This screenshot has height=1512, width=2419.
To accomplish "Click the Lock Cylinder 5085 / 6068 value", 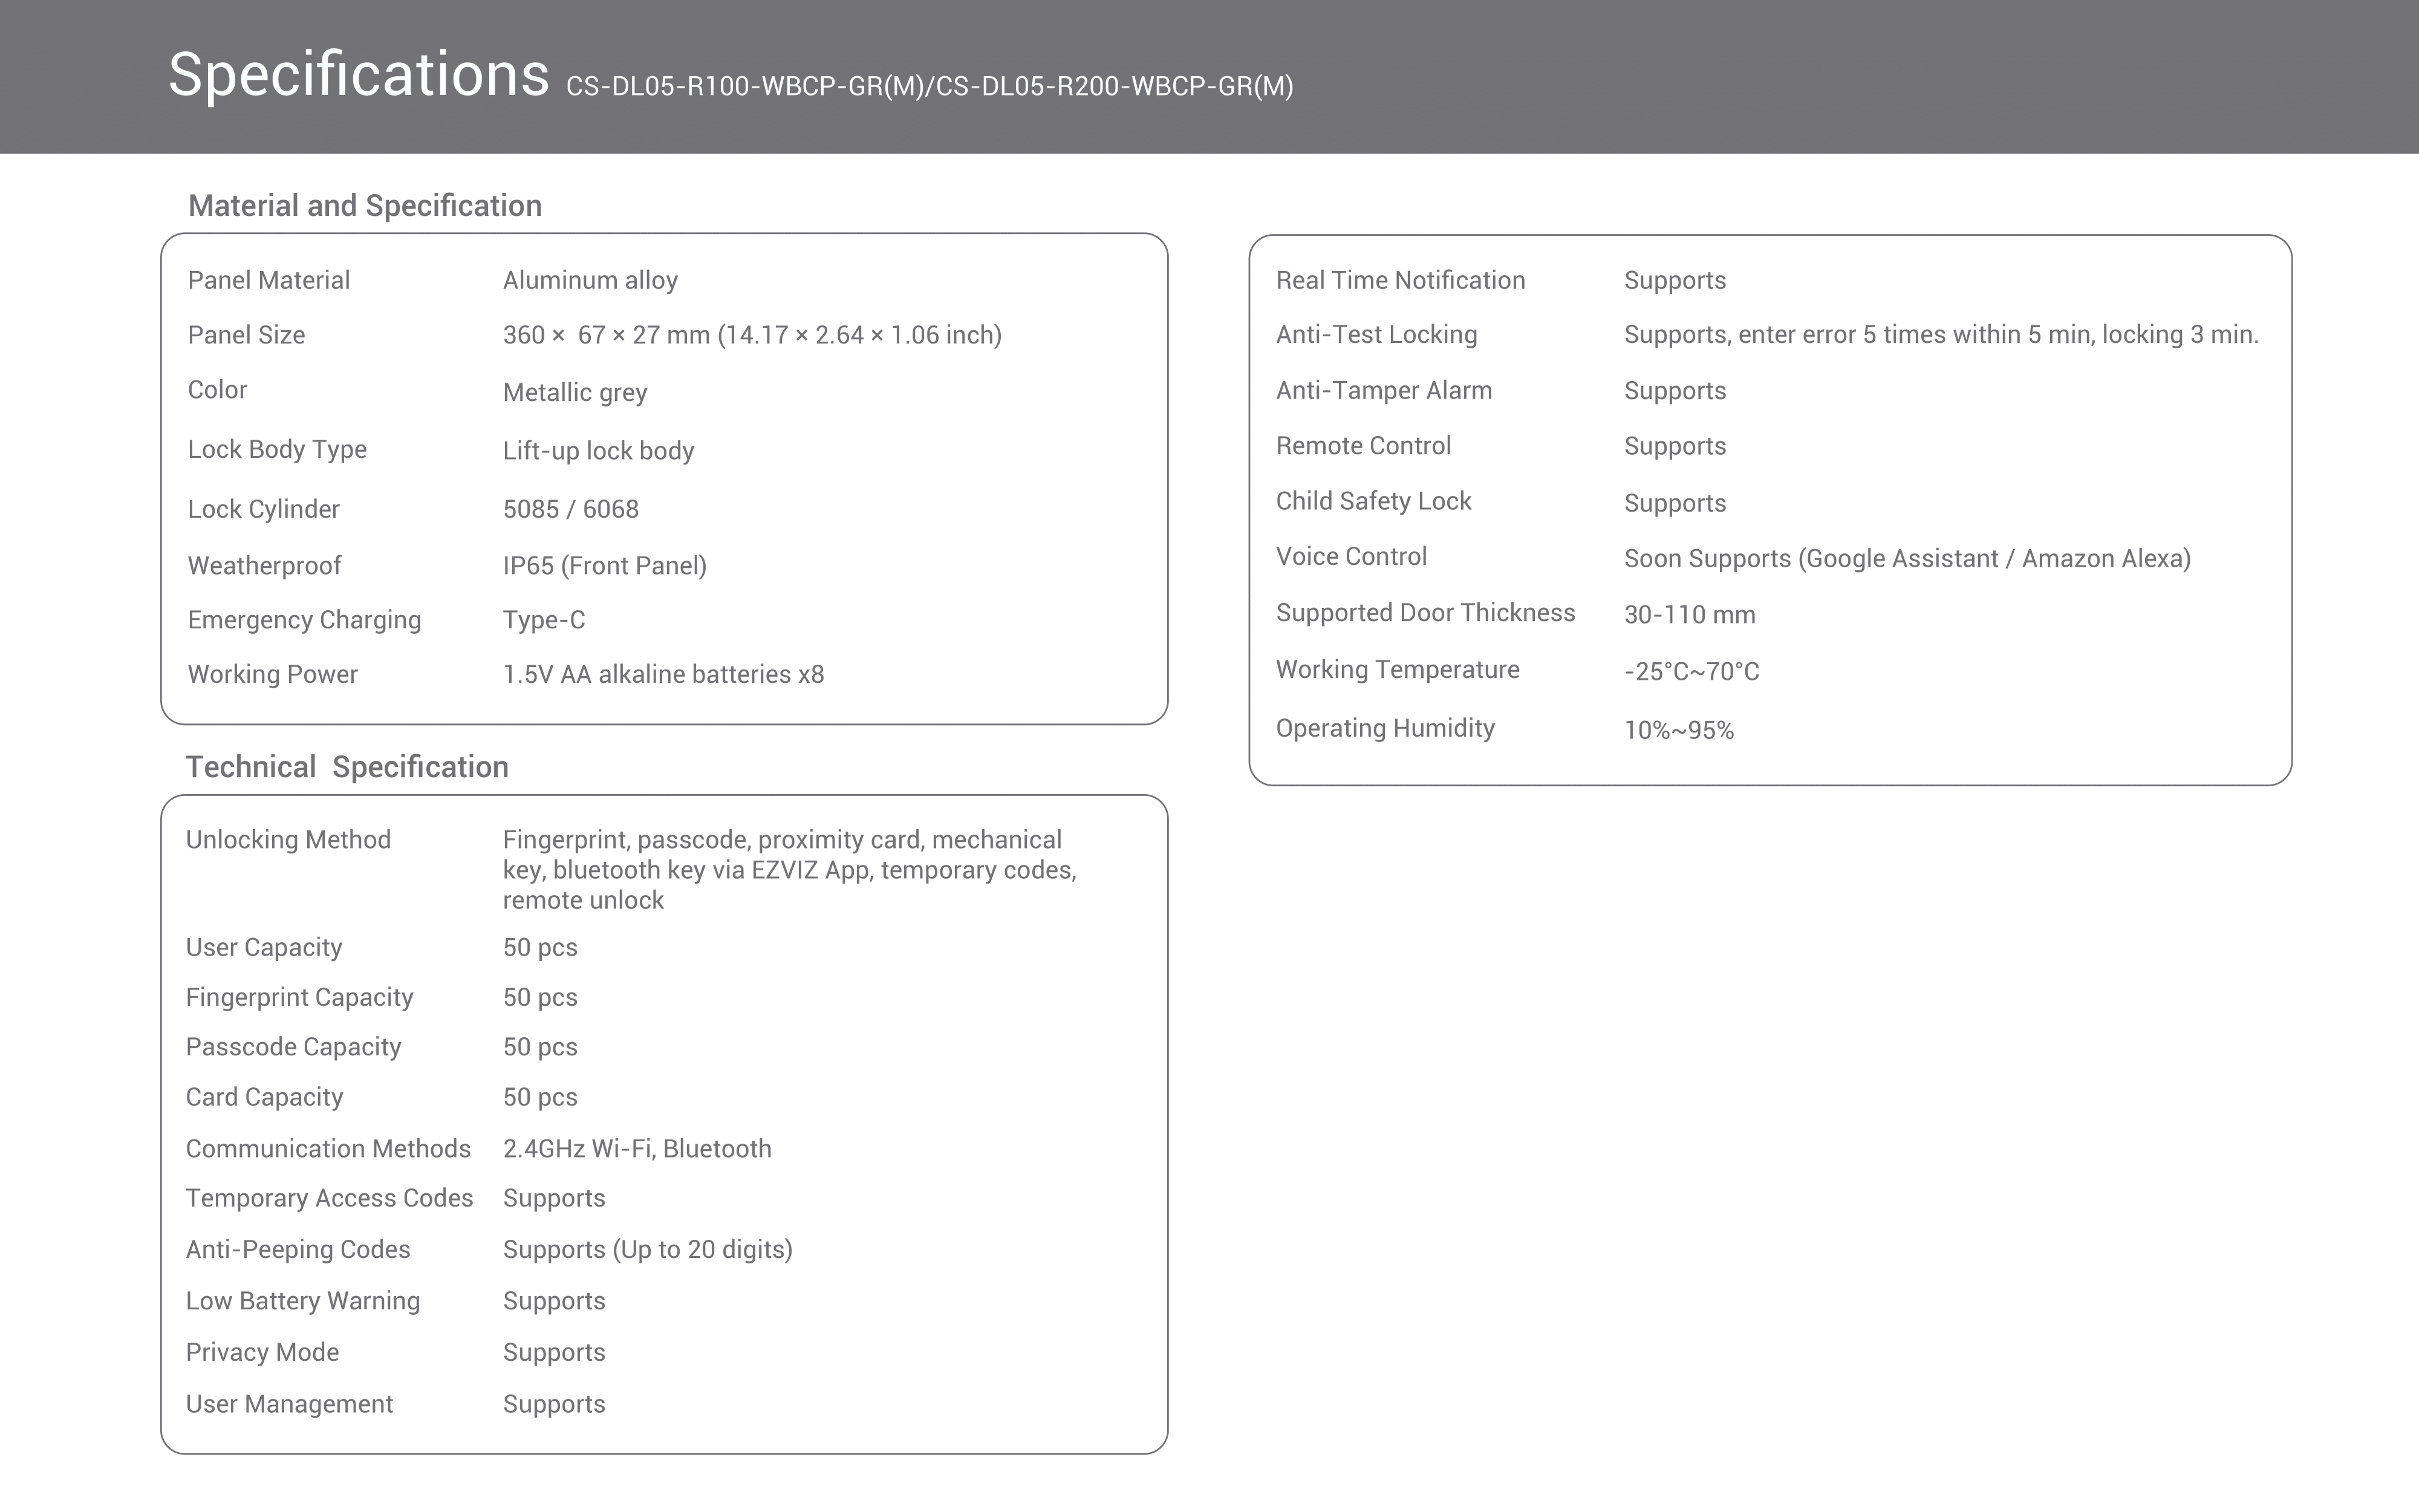I will [571, 509].
